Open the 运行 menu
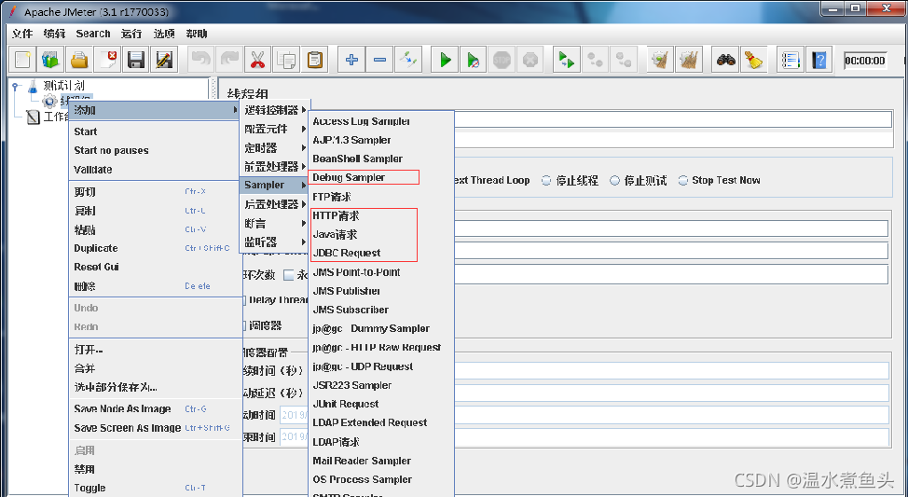Screen dimensions: 908x497 click(131, 34)
